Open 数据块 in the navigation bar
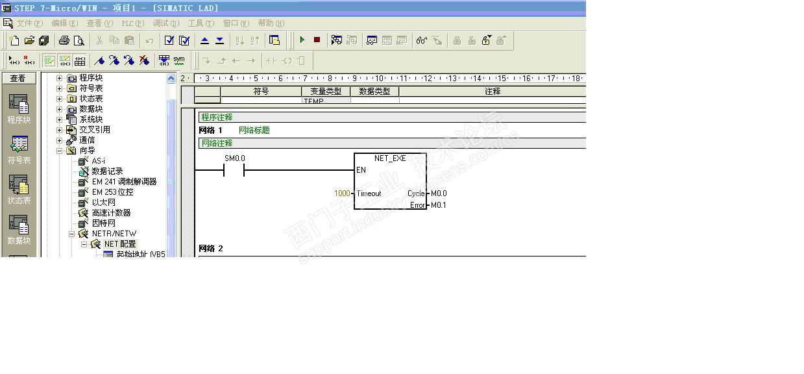The width and height of the screenshot is (804, 374). click(19, 229)
